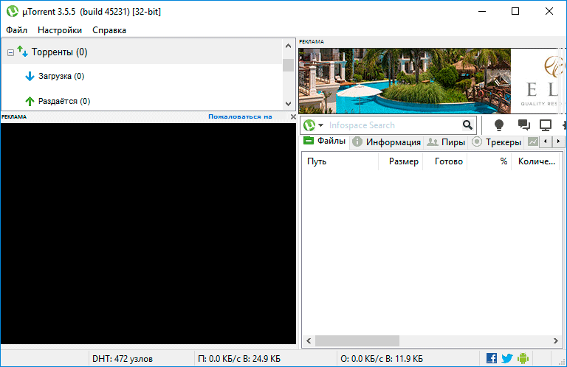The height and width of the screenshot is (367, 567).
Task: Open Facebook icon in status bar
Action: click(492, 358)
